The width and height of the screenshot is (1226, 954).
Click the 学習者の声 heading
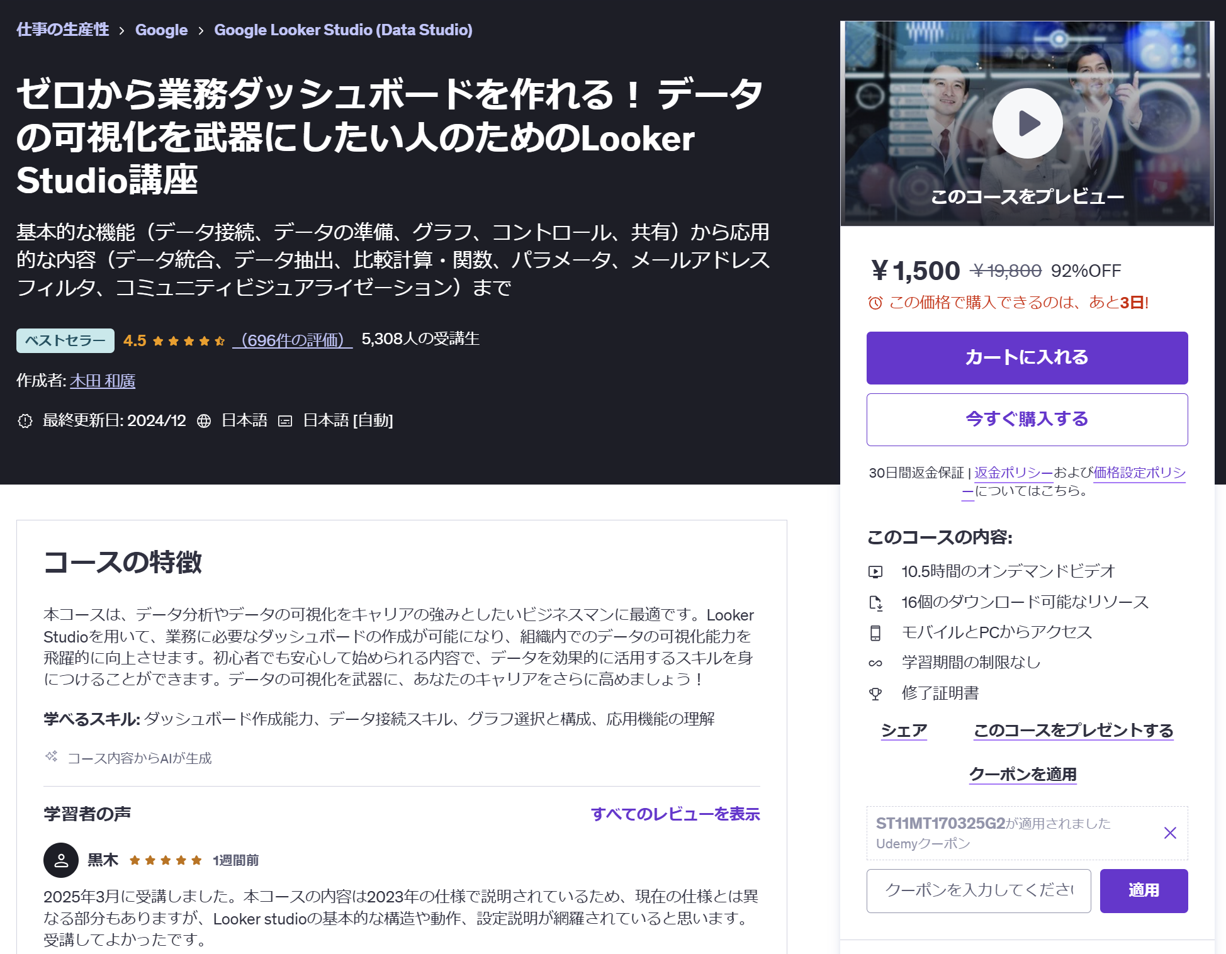(87, 814)
